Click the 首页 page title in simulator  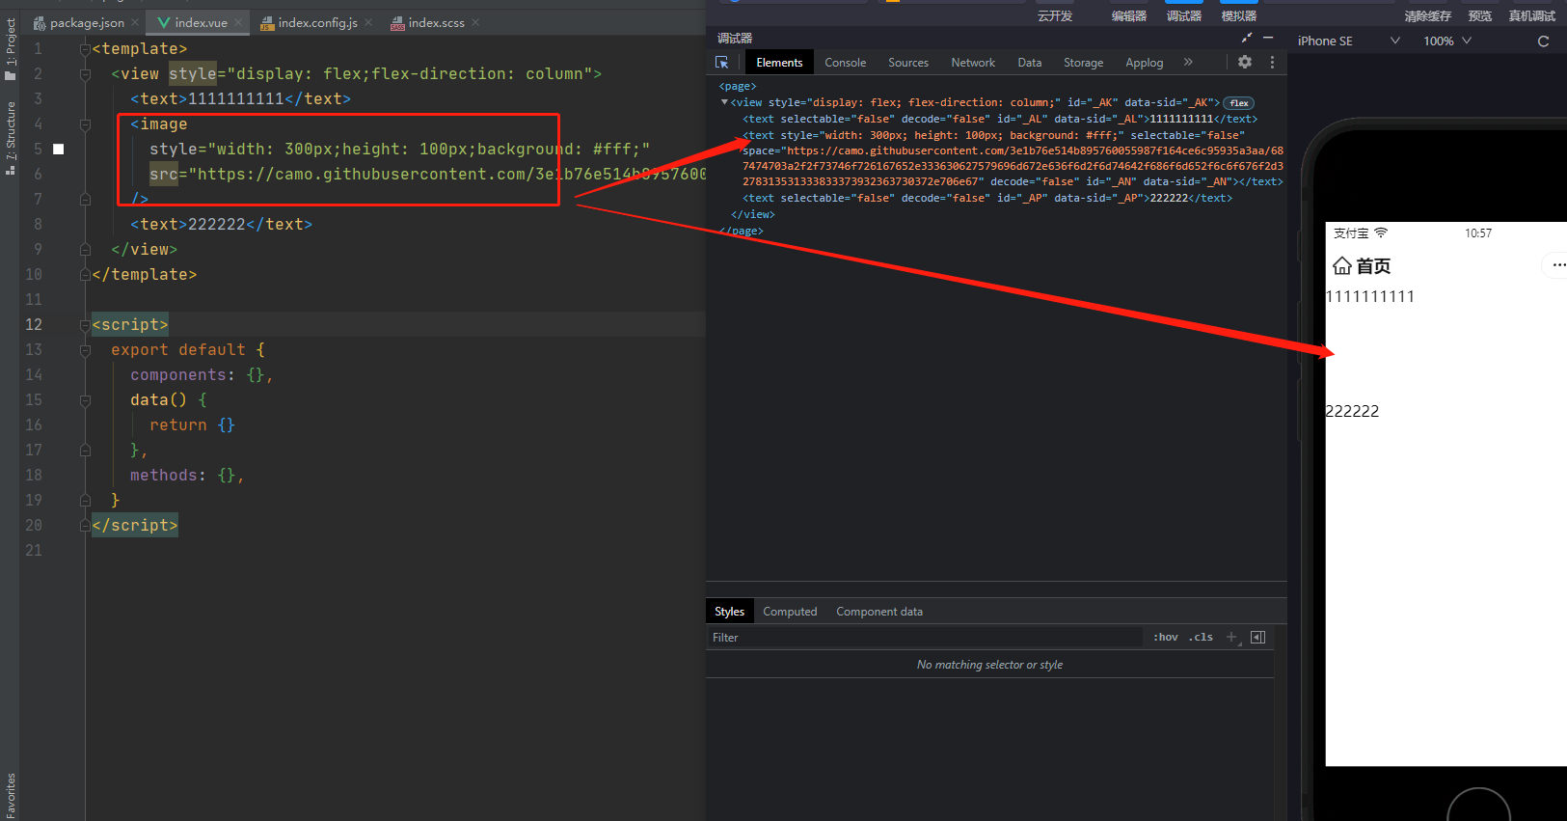[1373, 266]
